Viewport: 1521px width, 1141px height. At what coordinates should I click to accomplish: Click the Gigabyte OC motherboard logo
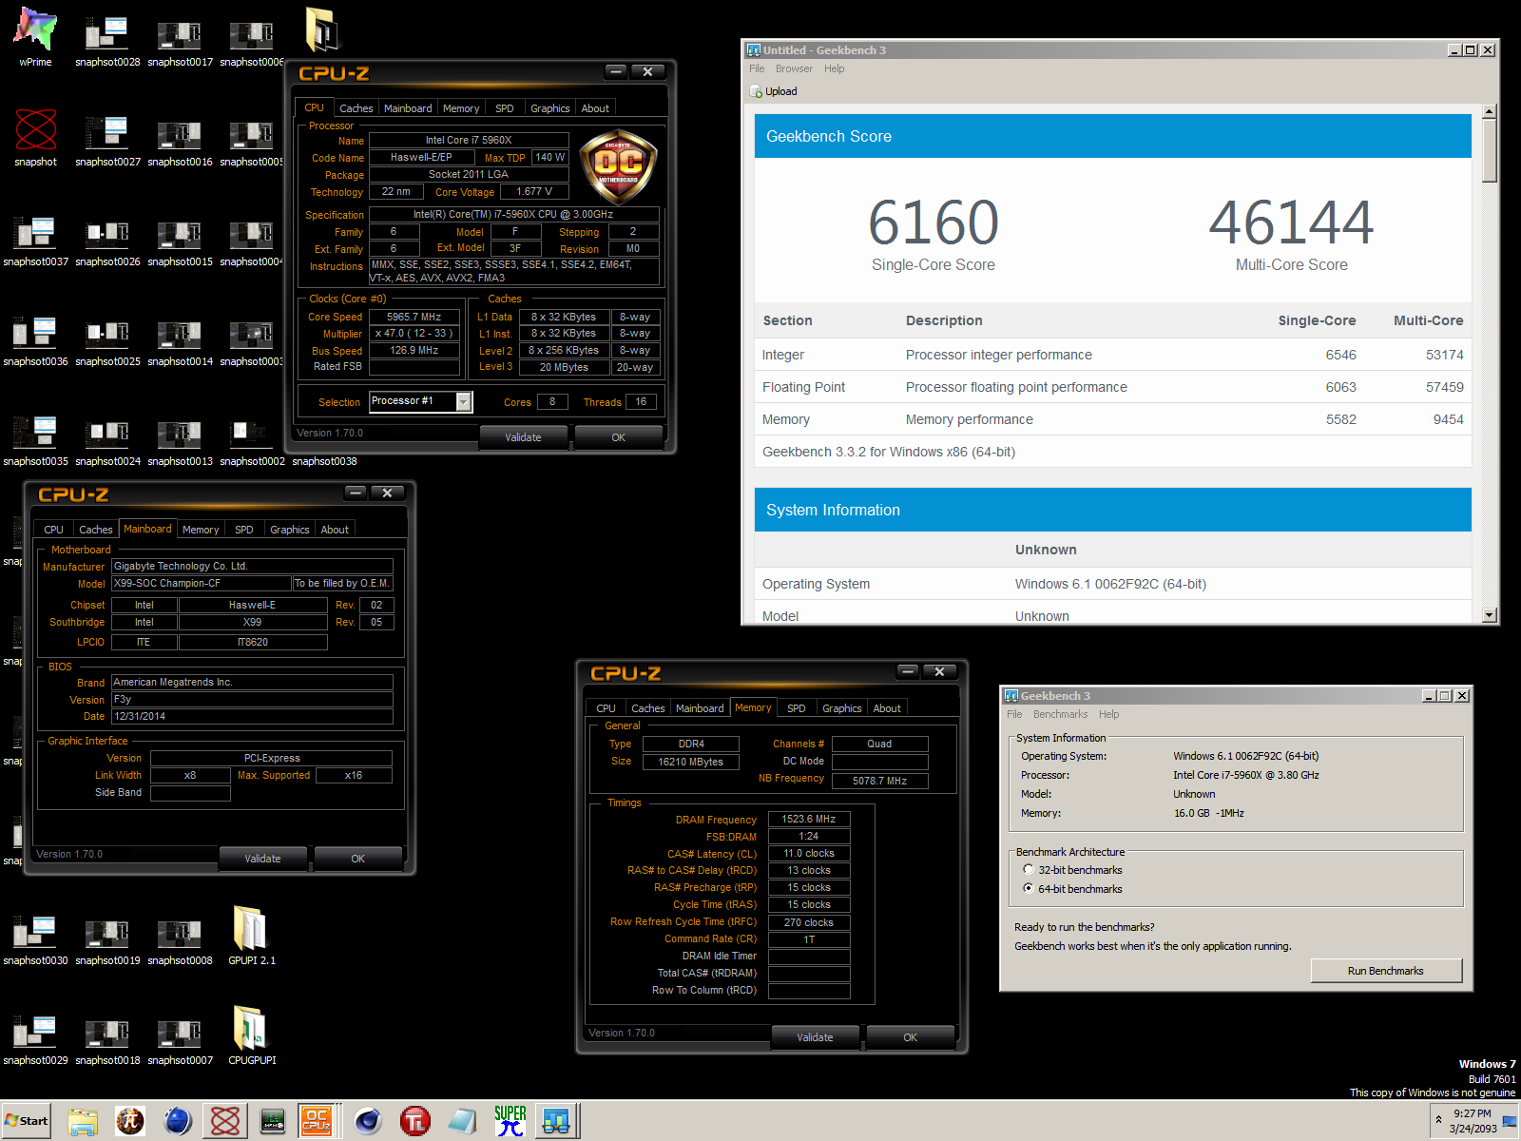point(618,166)
